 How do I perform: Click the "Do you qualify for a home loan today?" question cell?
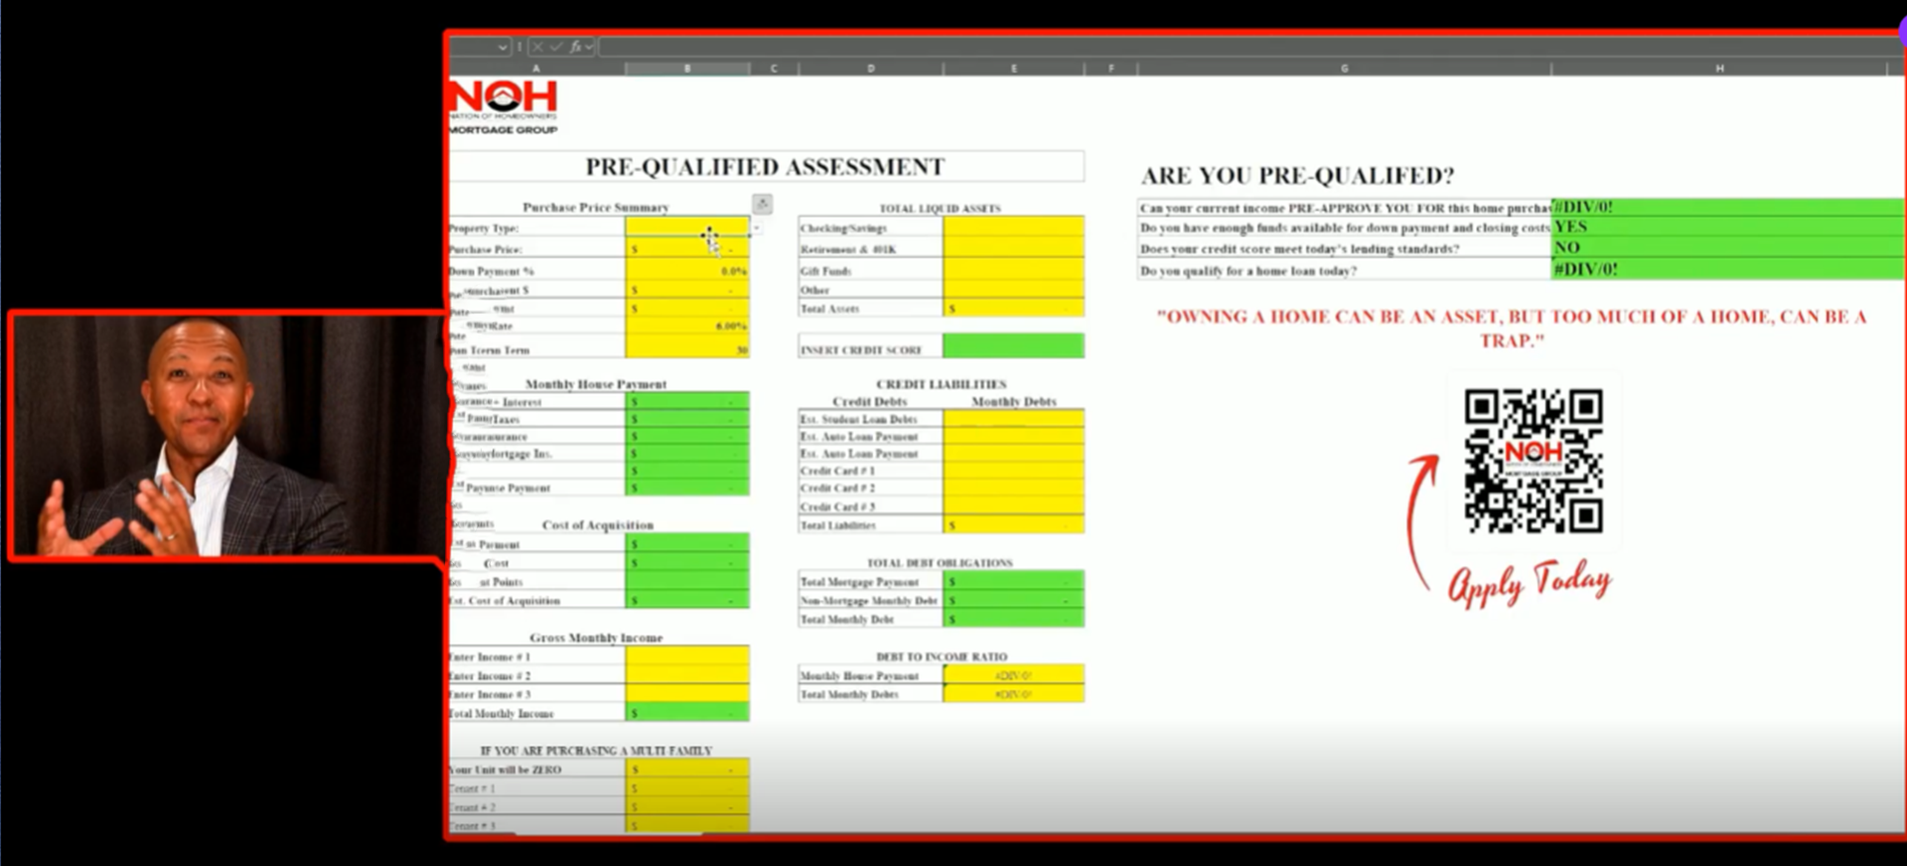pyautogui.click(x=1344, y=270)
